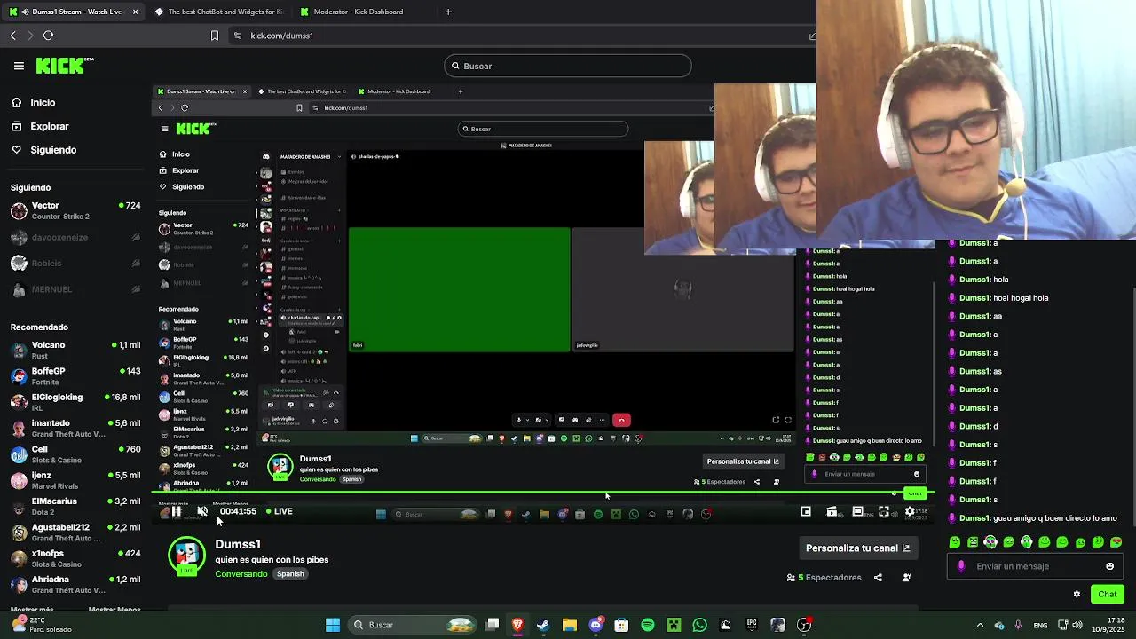This screenshot has height=639, width=1136.
Task: Click Dumss1 channel avatar
Action: [186, 556]
